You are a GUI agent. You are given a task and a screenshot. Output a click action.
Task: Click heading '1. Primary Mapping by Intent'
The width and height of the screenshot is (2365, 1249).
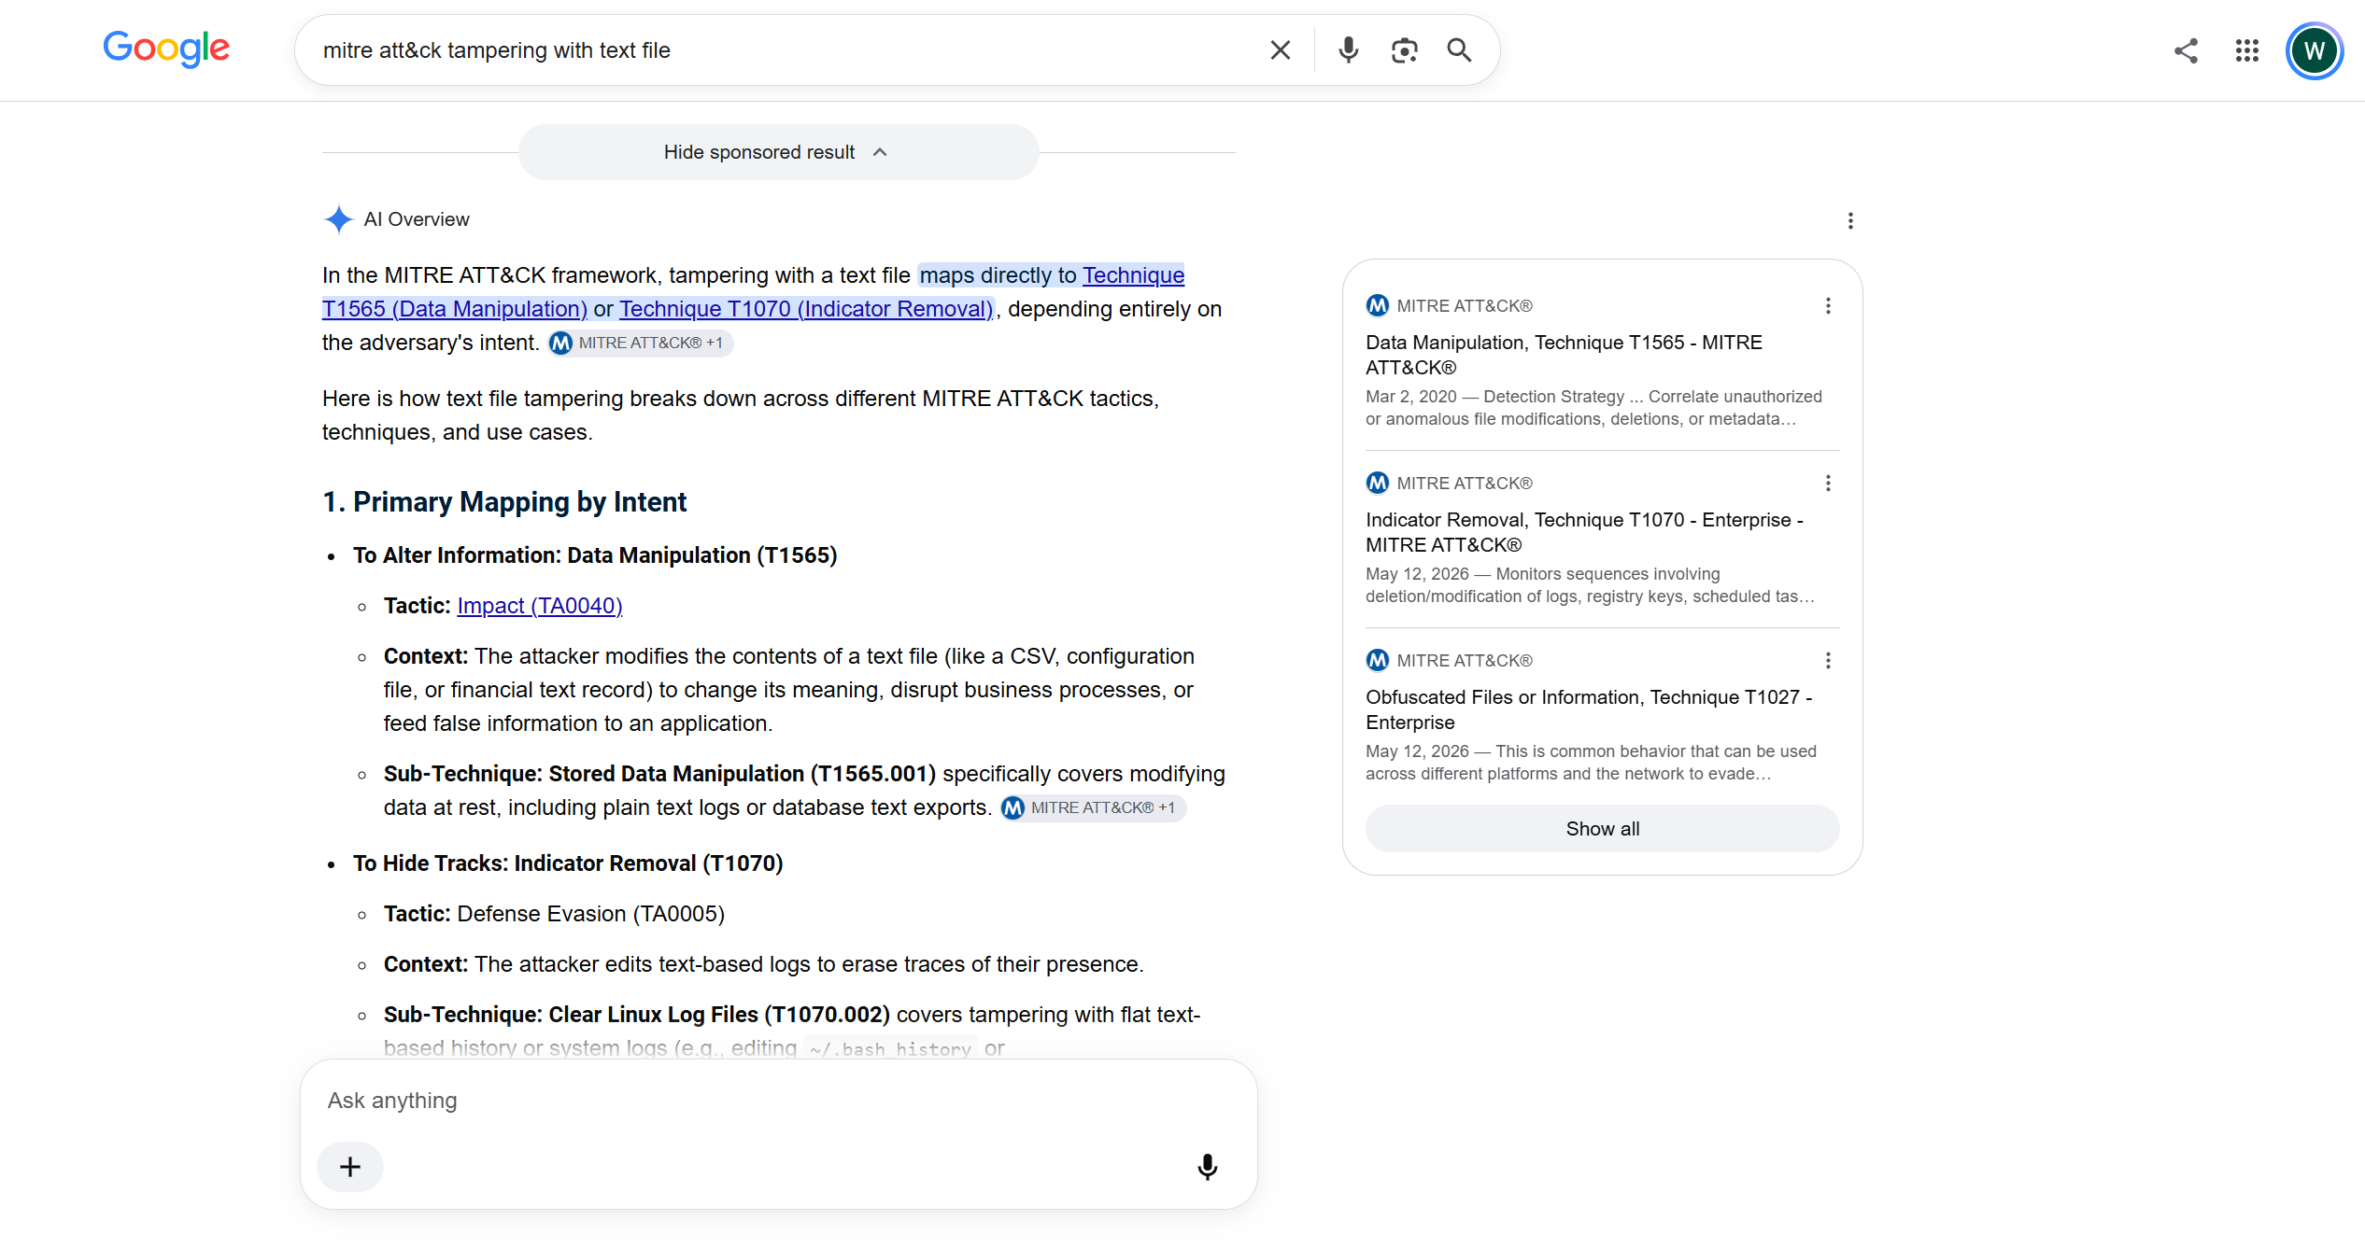tap(504, 502)
